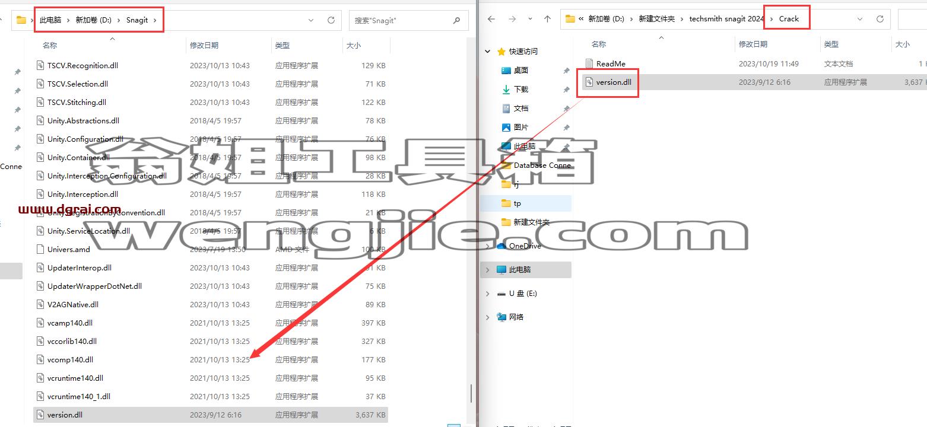Open tp folder in navigation pane
The width and height of the screenshot is (927, 427).
point(518,203)
